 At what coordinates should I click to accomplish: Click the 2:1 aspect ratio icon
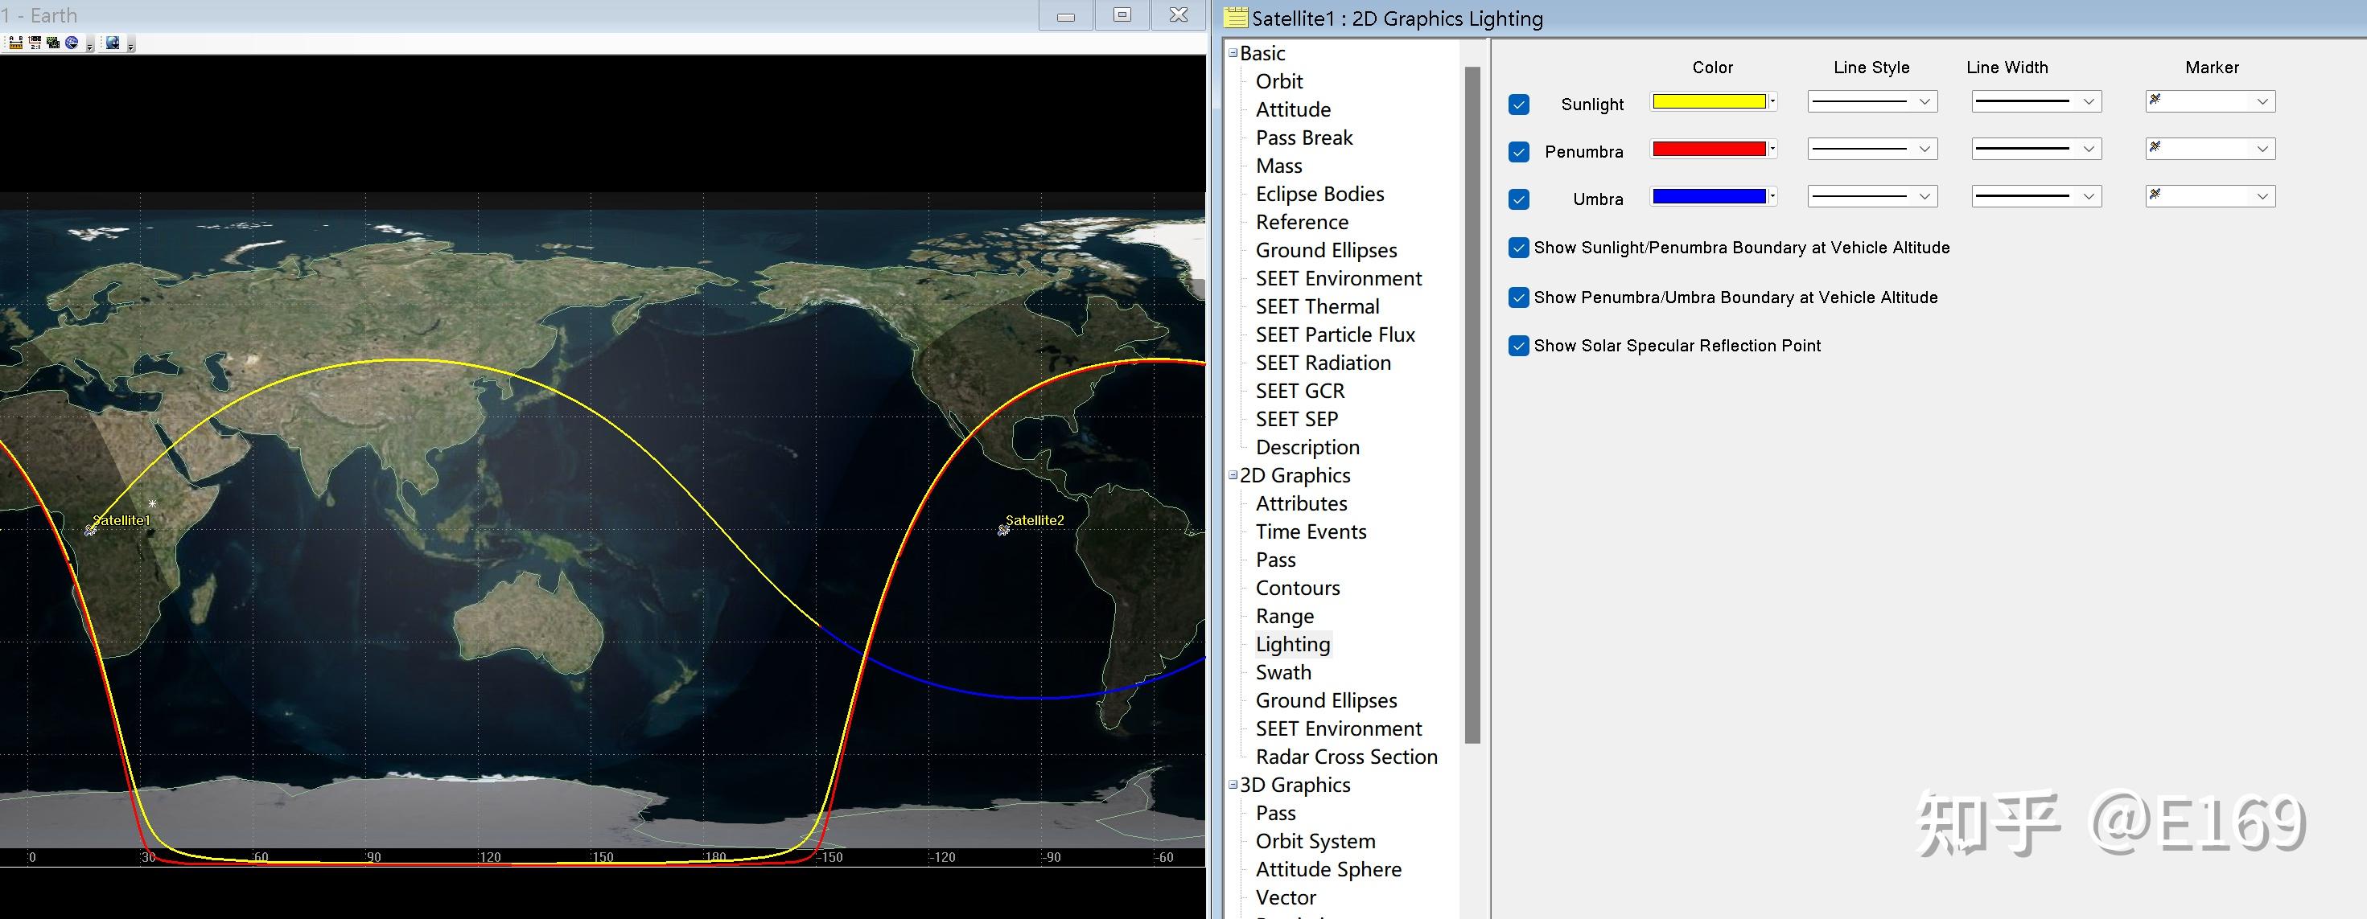pos(35,43)
